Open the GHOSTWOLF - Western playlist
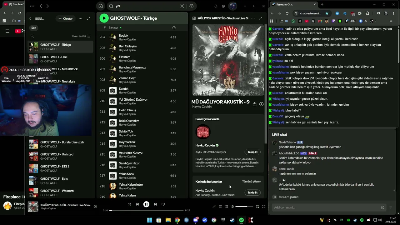Image resolution: width=400 pixels, height=225 pixels. tap(61, 193)
